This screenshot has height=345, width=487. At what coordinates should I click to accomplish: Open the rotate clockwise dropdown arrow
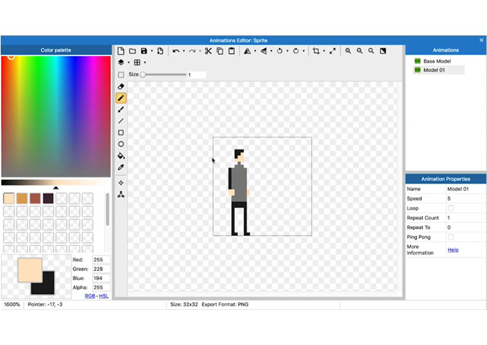pos(303,51)
